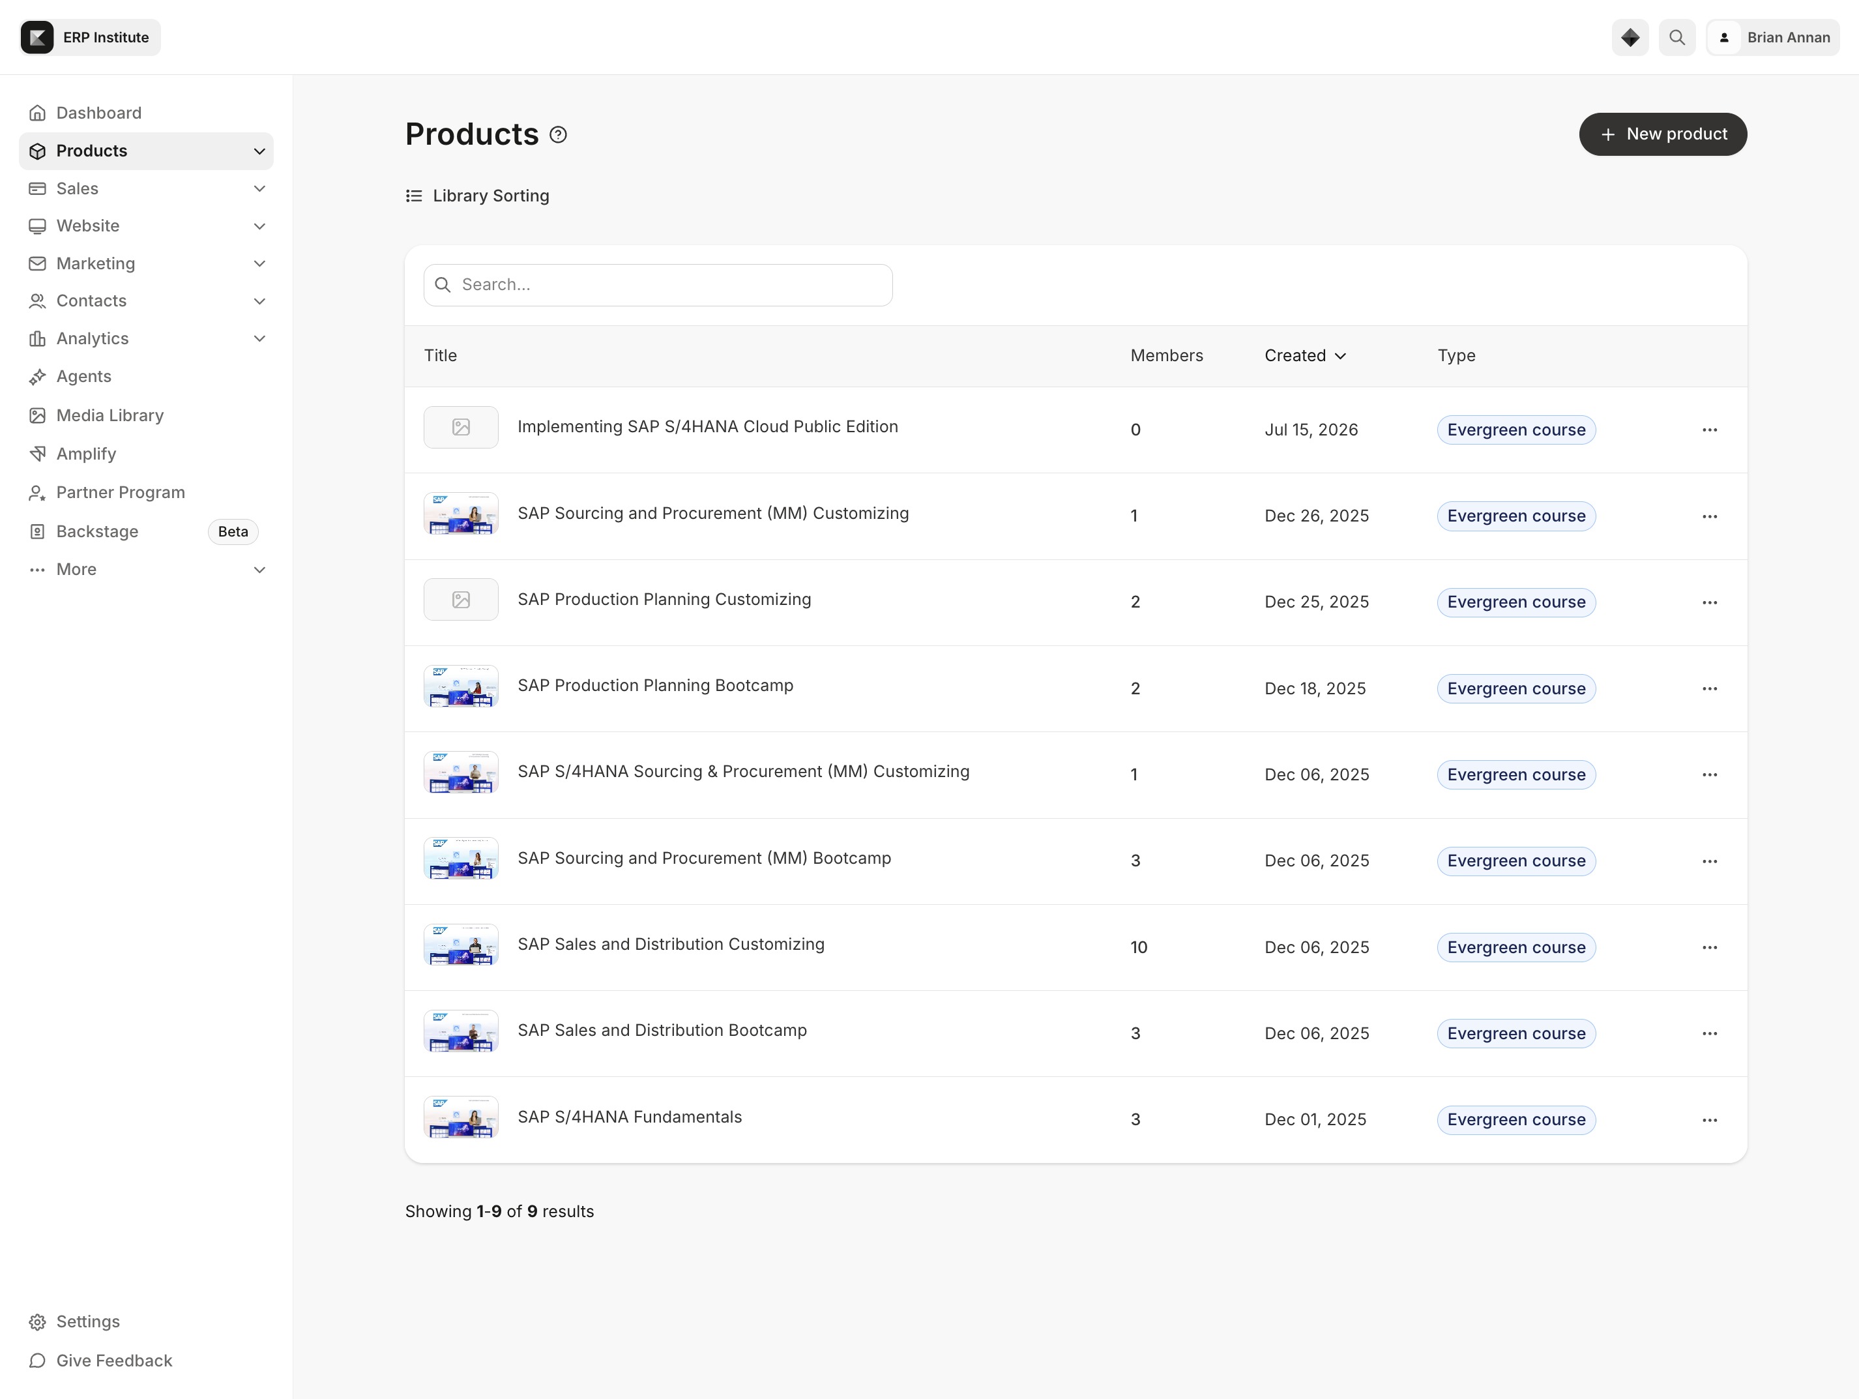Click the Jul 15, 2026 created date

pos(1311,430)
